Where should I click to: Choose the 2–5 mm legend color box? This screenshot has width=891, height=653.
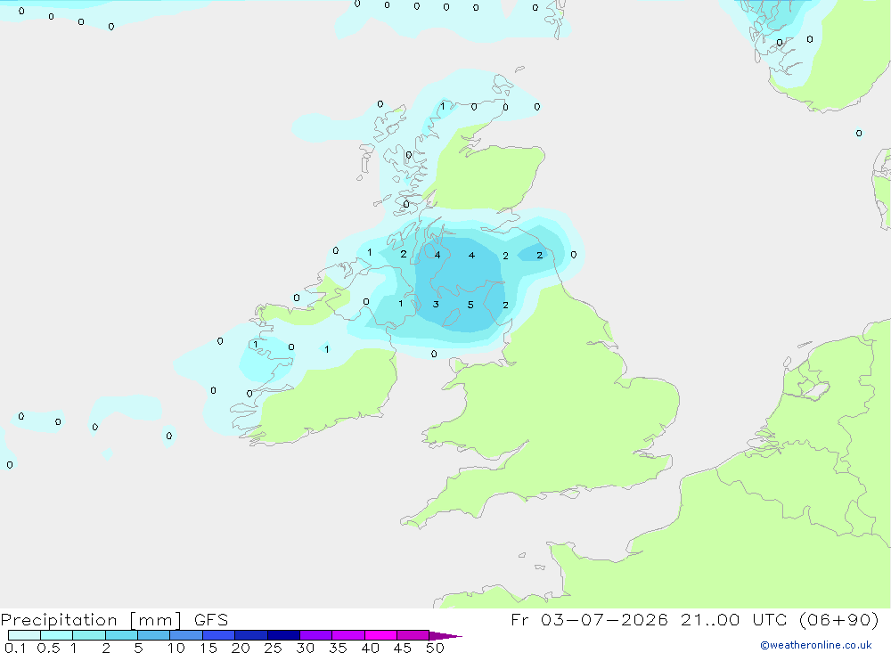pos(121,635)
